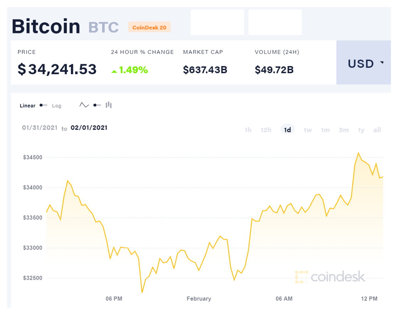Select the 1w time range
The image size is (398, 329).
coord(307,130)
